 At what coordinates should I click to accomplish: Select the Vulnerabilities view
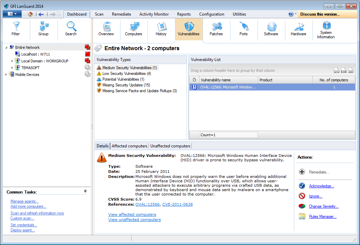[189, 29]
